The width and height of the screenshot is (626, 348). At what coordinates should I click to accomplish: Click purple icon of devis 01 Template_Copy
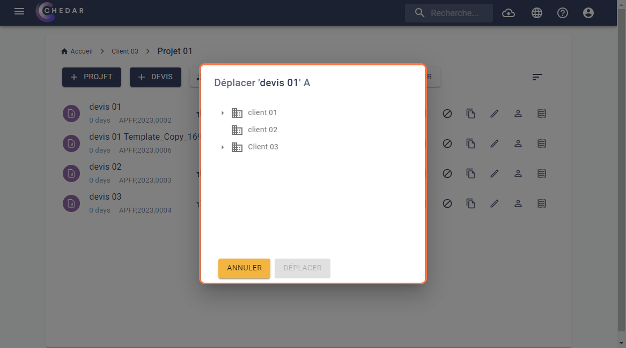coord(71,143)
